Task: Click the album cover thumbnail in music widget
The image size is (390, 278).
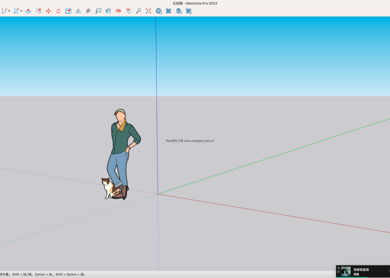Action: 346,271
